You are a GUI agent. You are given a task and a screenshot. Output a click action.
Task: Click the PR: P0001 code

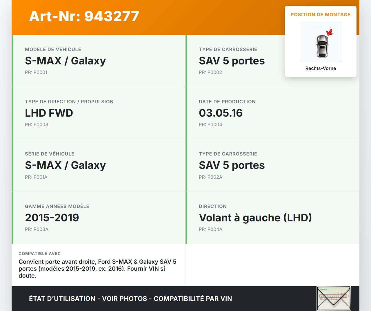pos(36,72)
